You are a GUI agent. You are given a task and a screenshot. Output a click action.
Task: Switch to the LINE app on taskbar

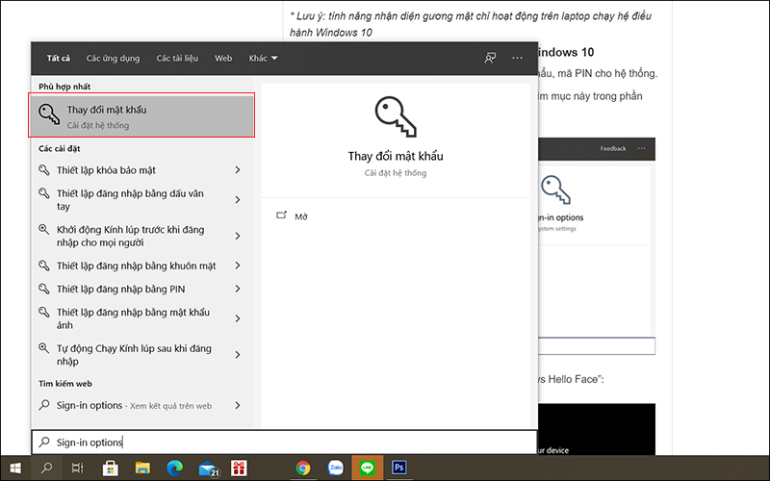[x=367, y=468]
